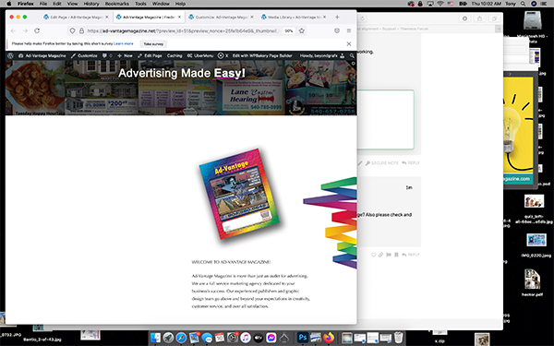
Task: Open the Messenger app in Dock
Action: click(271, 338)
